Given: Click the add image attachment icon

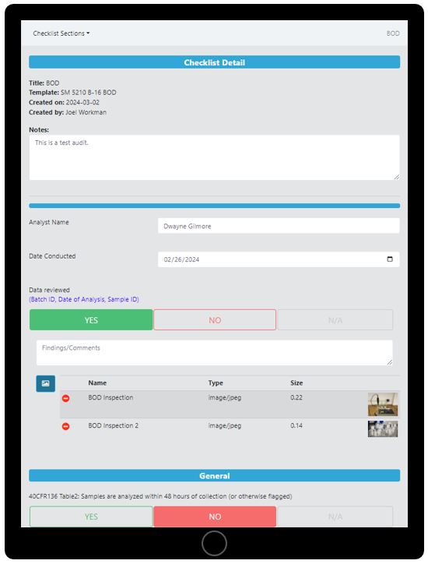Looking at the screenshot, I should click(x=46, y=383).
